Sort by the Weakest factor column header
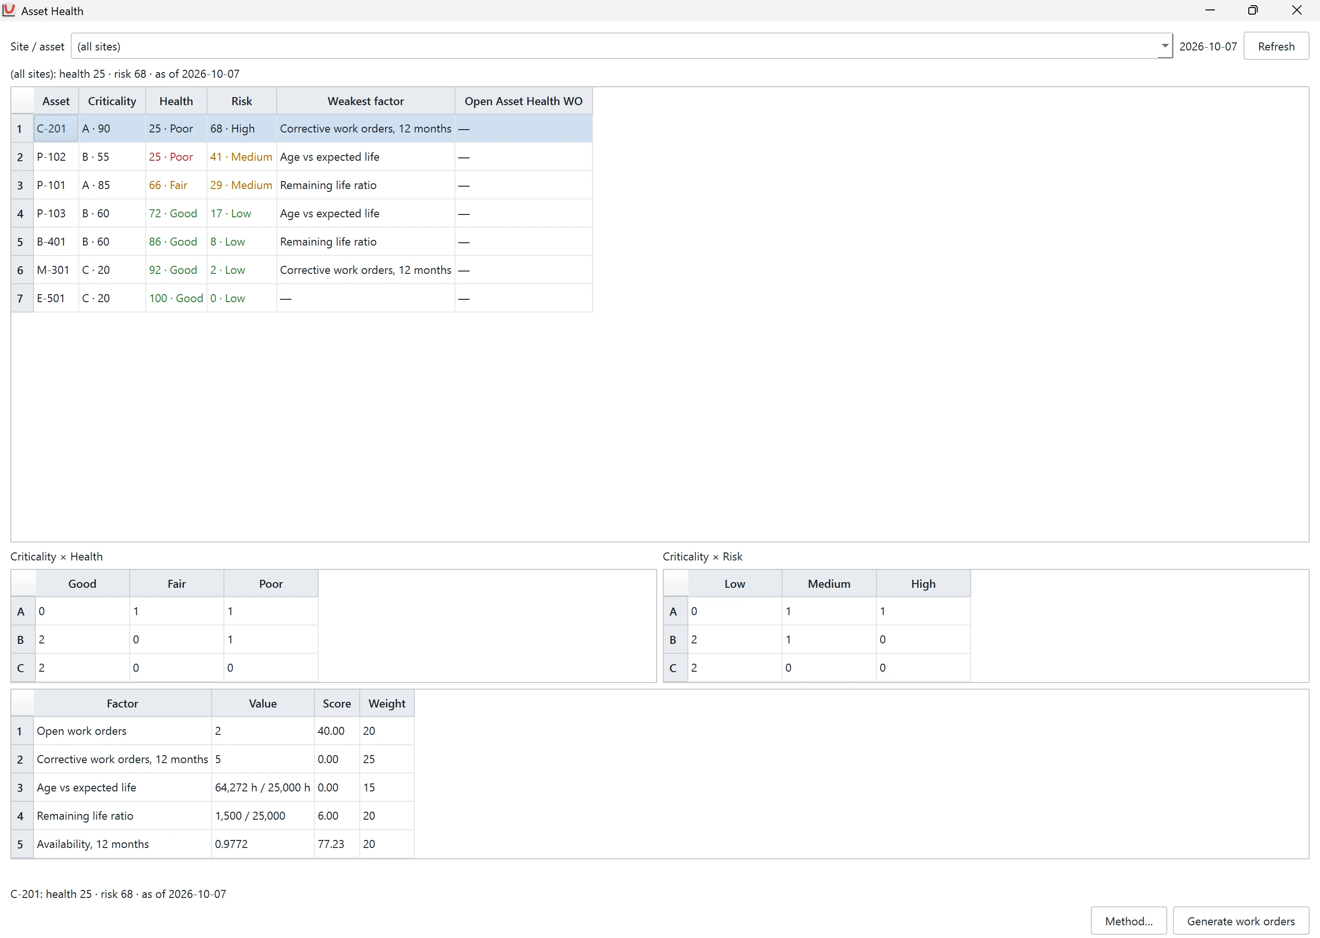 pyautogui.click(x=366, y=101)
